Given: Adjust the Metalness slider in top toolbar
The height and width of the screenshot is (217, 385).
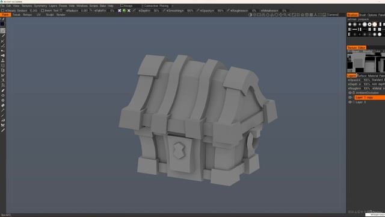Looking at the screenshot, I should (x=269, y=11).
